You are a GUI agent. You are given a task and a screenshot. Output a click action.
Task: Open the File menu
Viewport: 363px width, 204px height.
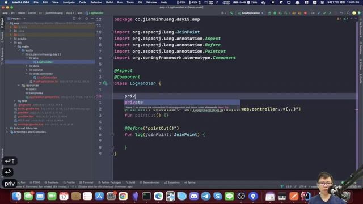36,2
